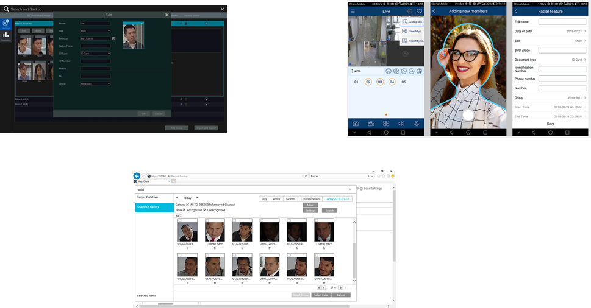This screenshot has height=308, width=591.
Task: Tap the PTZ direction icon next to NVR
Action: click(x=396, y=71)
